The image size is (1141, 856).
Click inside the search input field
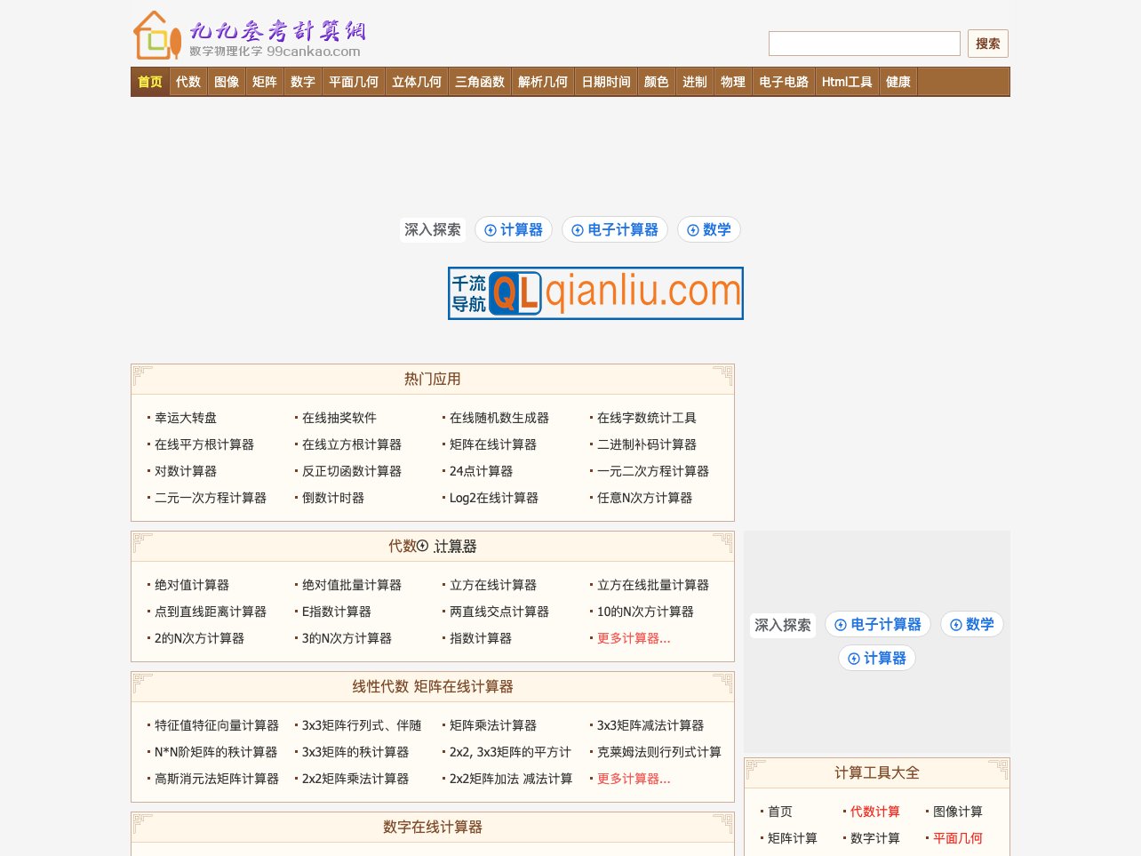(x=863, y=43)
